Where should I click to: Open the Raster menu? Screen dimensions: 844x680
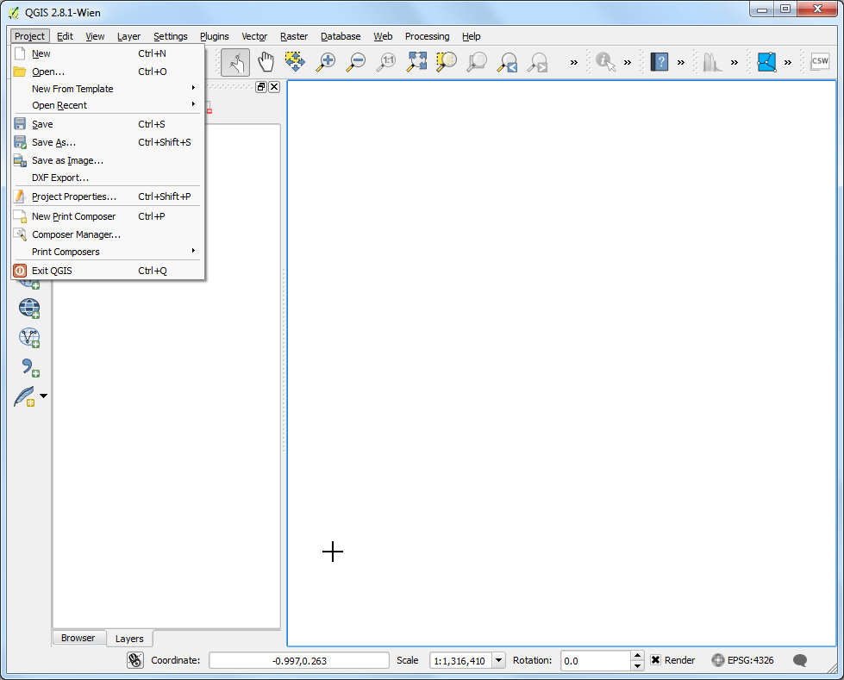pyautogui.click(x=294, y=36)
